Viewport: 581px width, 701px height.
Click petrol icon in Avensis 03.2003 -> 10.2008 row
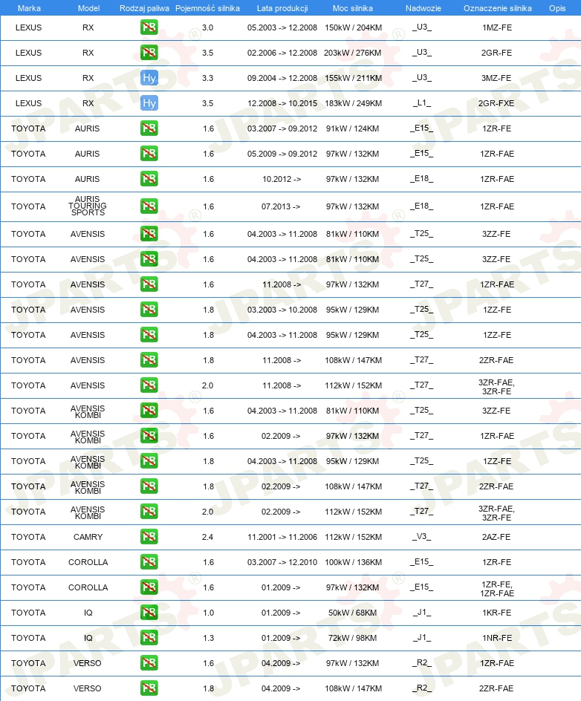pos(149,310)
